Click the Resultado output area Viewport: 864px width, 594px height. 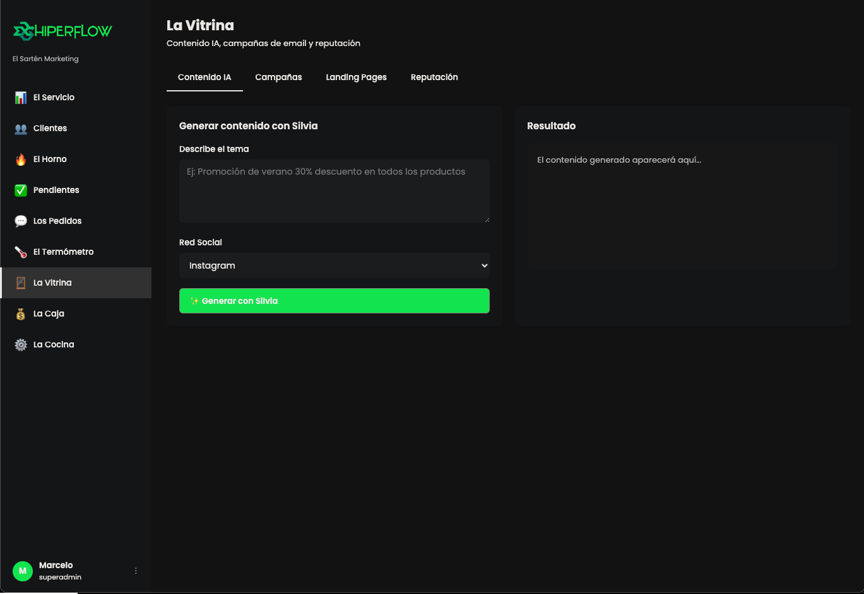pyautogui.click(x=682, y=207)
